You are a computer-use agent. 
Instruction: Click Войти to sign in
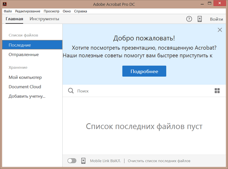216,19
